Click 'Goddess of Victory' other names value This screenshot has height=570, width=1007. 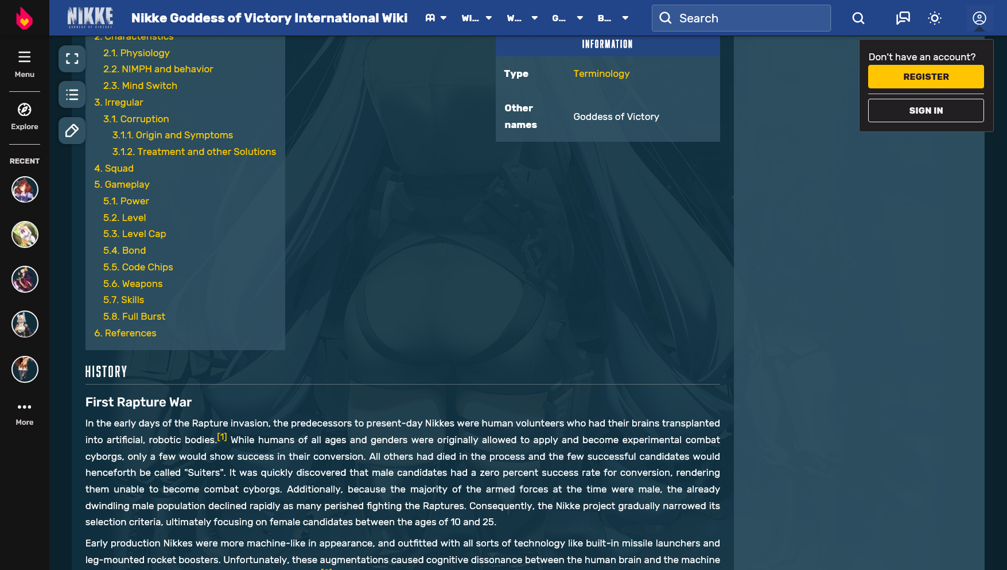tap(616, 117)
